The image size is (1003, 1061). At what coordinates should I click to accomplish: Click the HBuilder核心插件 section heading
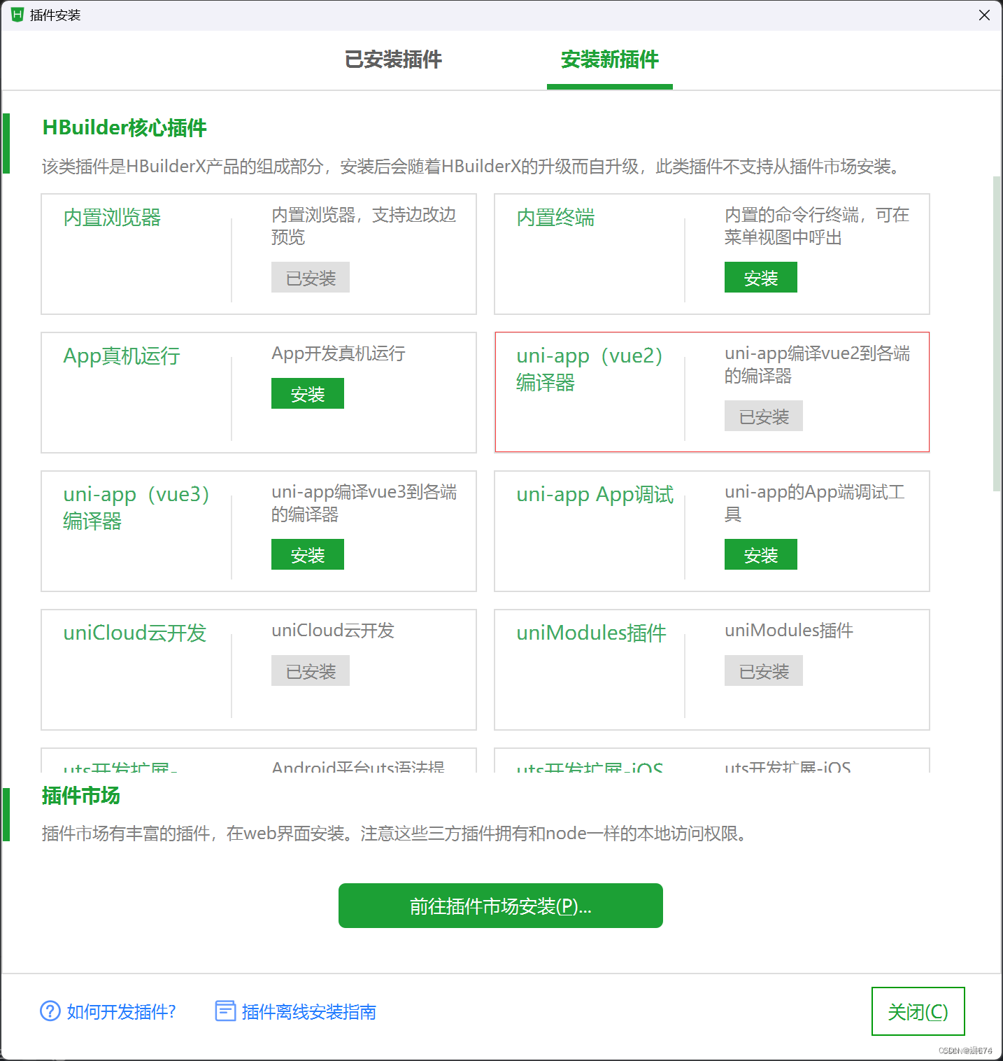click(125, 127)
